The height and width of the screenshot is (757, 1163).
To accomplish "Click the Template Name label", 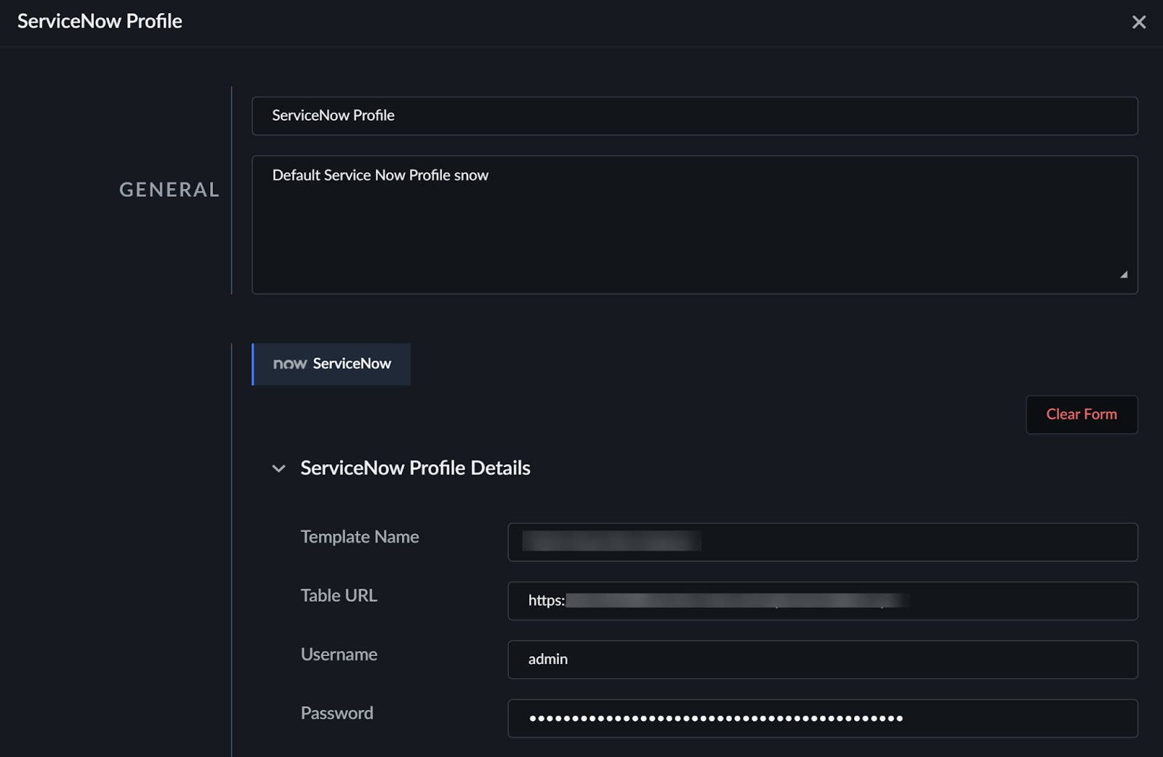I will pos(360,537).
